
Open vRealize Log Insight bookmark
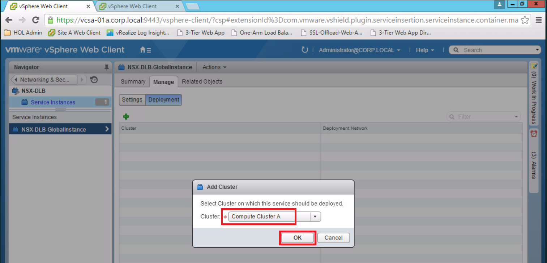coord(138,32)
